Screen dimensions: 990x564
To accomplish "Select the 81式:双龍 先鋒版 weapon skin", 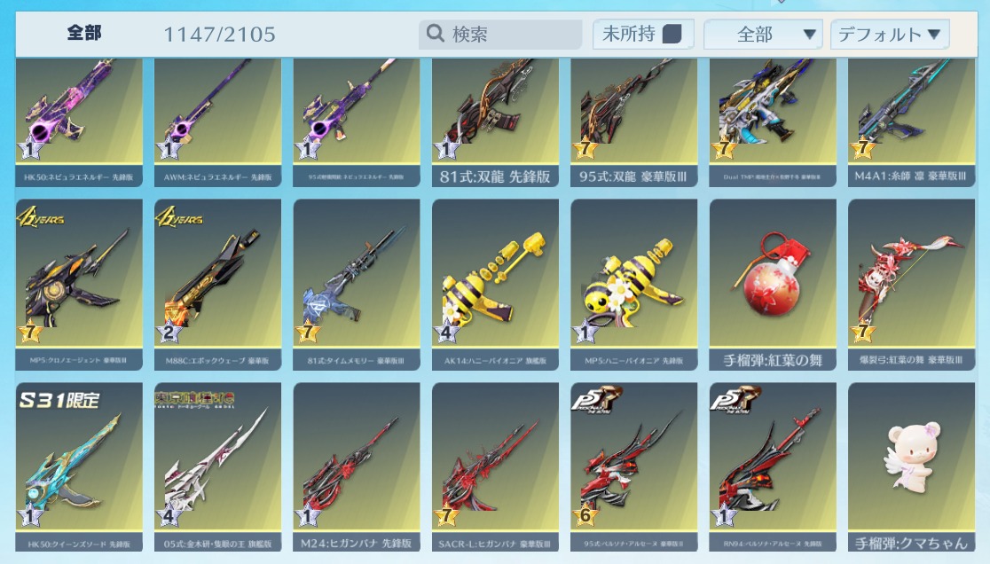I will point(495,122).
